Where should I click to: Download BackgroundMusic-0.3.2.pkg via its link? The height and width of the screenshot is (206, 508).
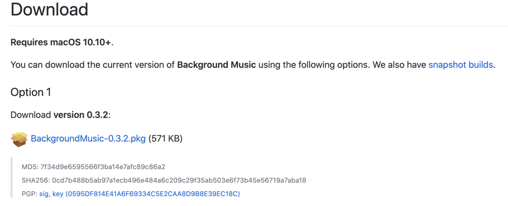click(x=88, y=138)
